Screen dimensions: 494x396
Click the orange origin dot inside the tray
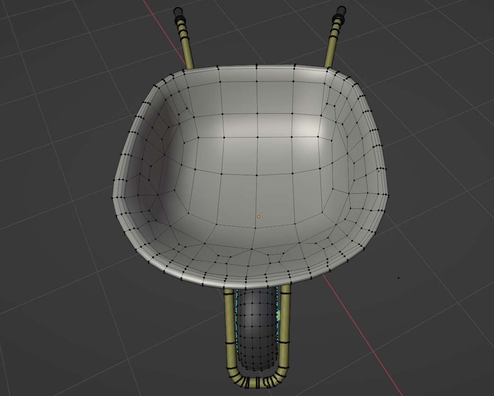[x=259, y=217]
